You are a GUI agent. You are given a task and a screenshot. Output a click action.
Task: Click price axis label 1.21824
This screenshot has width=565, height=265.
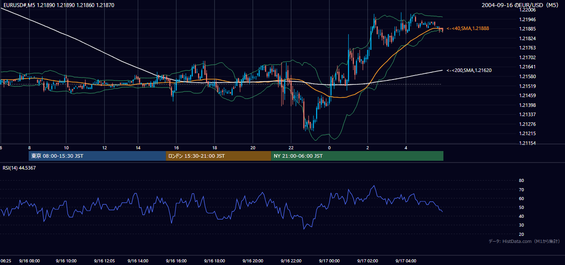[x=527, y=38]
